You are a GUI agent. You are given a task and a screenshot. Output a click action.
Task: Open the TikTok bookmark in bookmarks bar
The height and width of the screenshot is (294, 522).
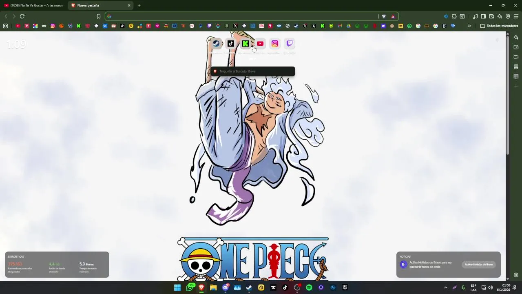coord(122,26)
